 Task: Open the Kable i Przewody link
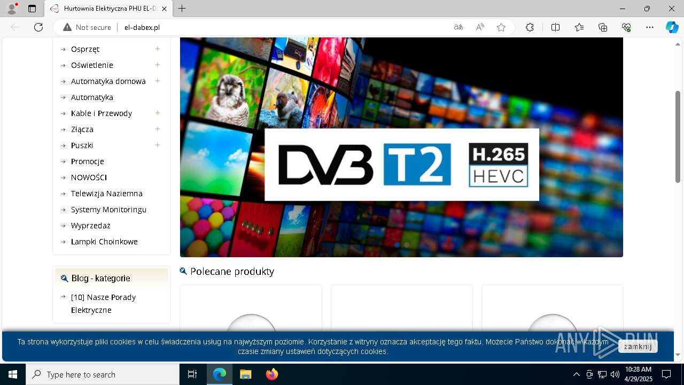(102, 113)
